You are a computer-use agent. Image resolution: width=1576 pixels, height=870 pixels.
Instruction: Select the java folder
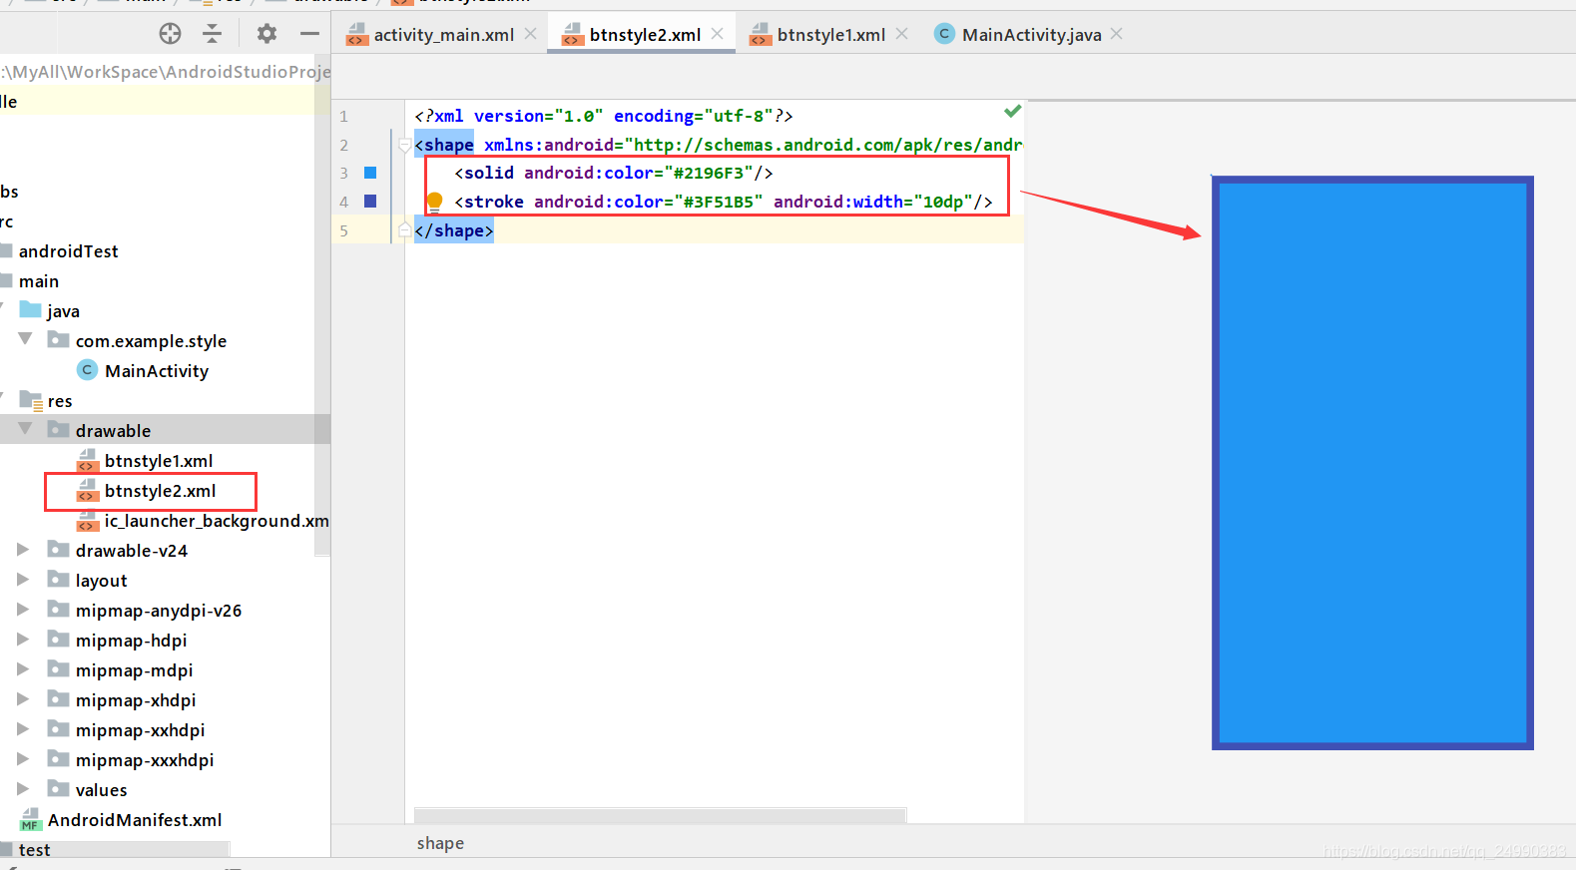(63, 311)
